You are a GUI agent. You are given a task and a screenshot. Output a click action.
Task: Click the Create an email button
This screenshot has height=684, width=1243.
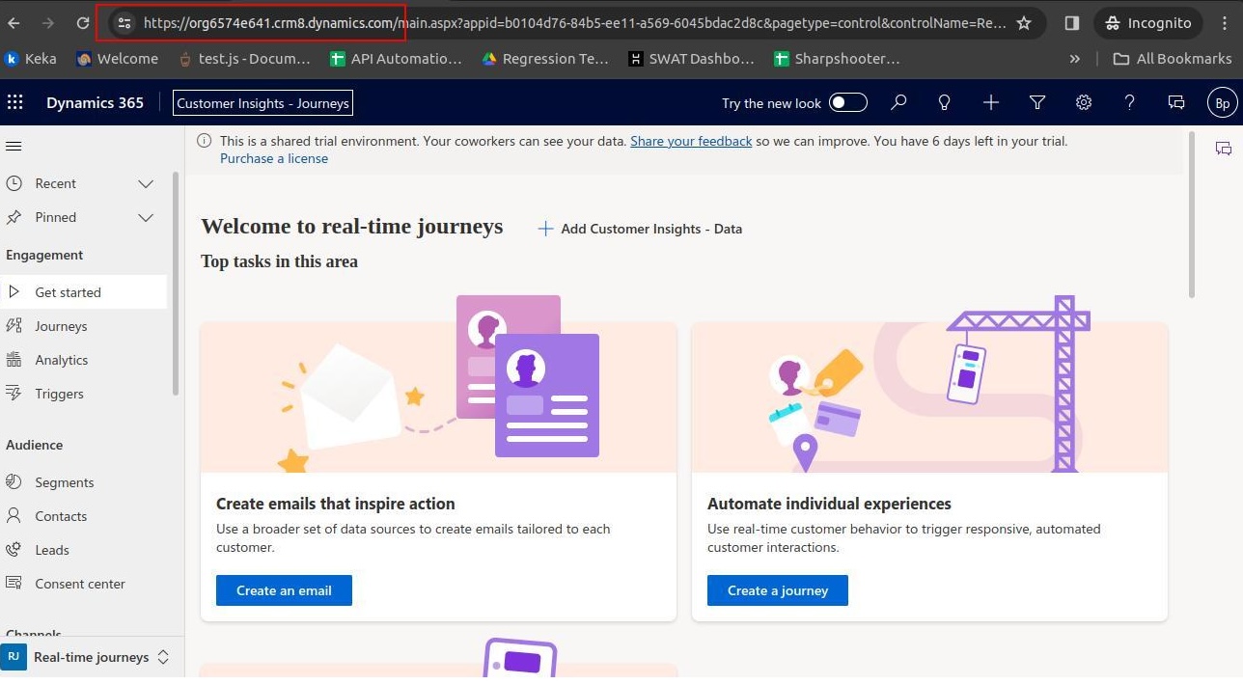284,590
